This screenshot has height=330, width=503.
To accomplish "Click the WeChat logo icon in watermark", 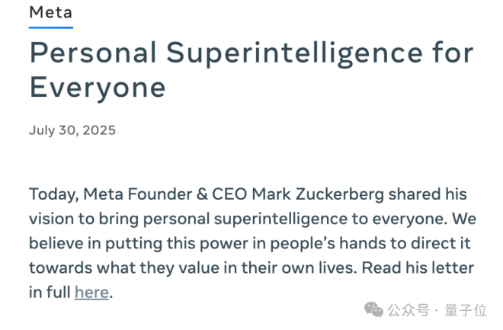I will pyautogui.click(x=373, y=309).
